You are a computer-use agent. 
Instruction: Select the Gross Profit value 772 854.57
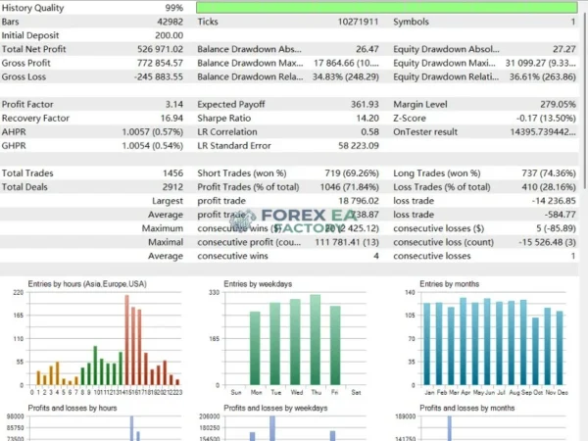click(x=160, y=63)
